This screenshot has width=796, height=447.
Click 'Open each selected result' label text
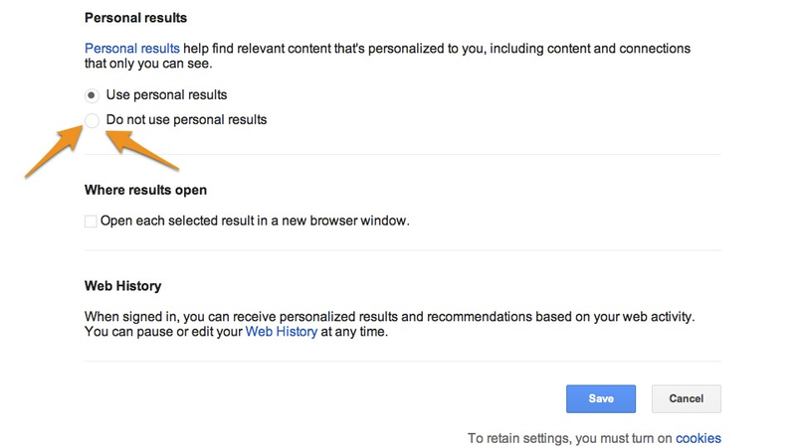tap(255, 221)
